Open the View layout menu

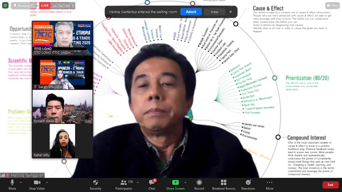coord(332,5)
